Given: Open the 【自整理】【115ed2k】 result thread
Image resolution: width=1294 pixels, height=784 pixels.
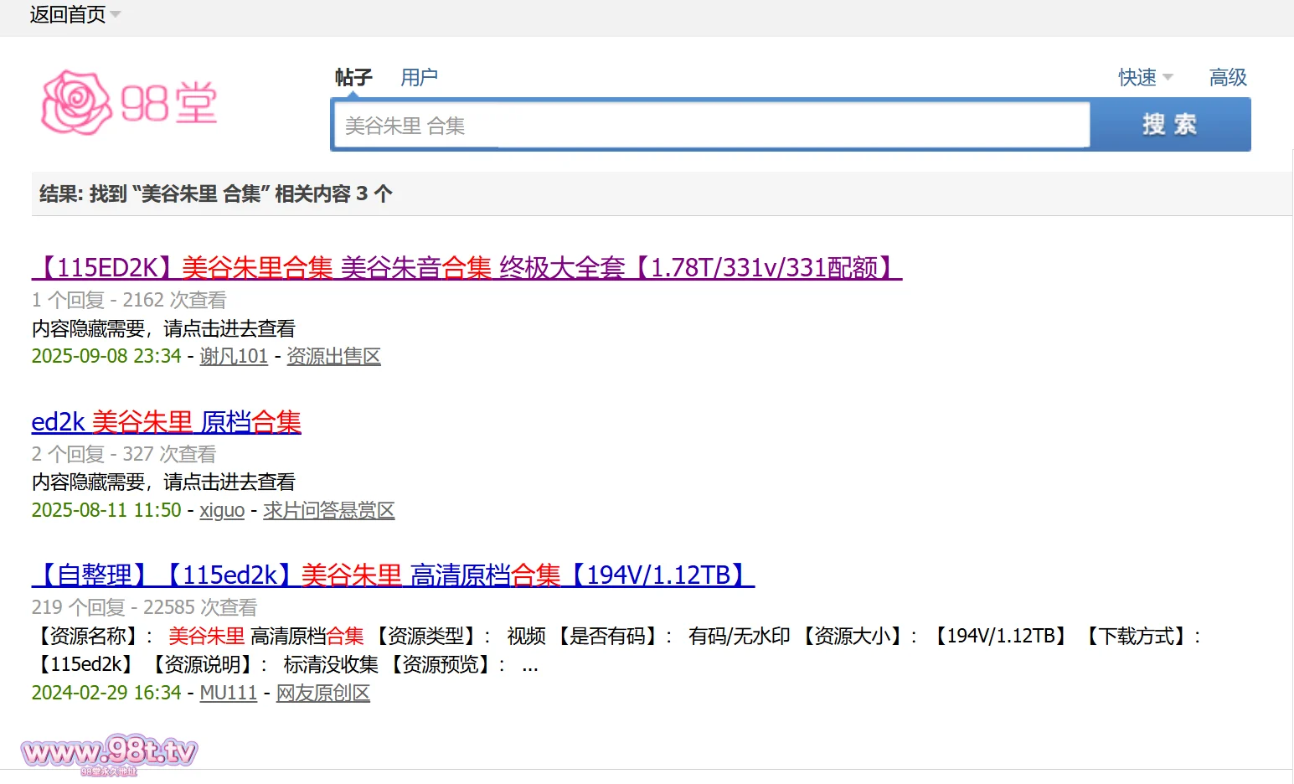Looking at the screenshot, I should (x=393, y=575).
